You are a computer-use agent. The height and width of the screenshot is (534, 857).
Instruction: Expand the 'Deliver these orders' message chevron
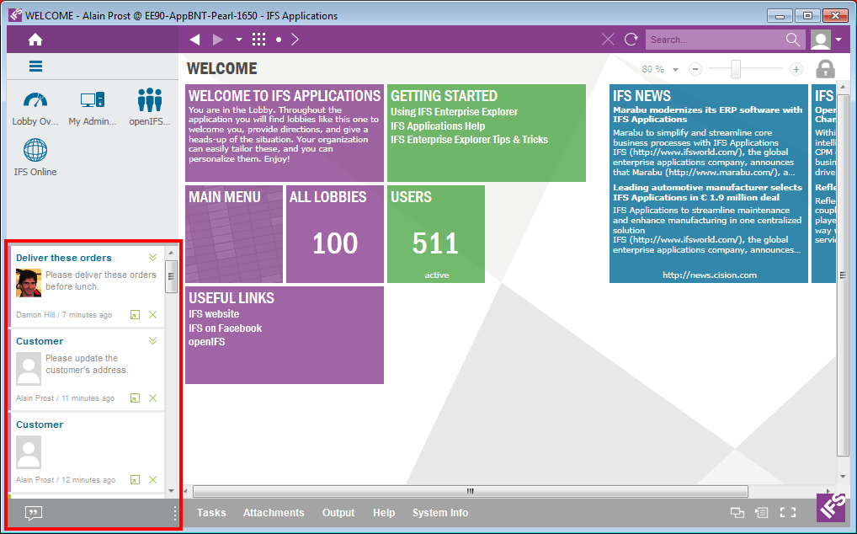pyautogui.click(x=152, y=258)
